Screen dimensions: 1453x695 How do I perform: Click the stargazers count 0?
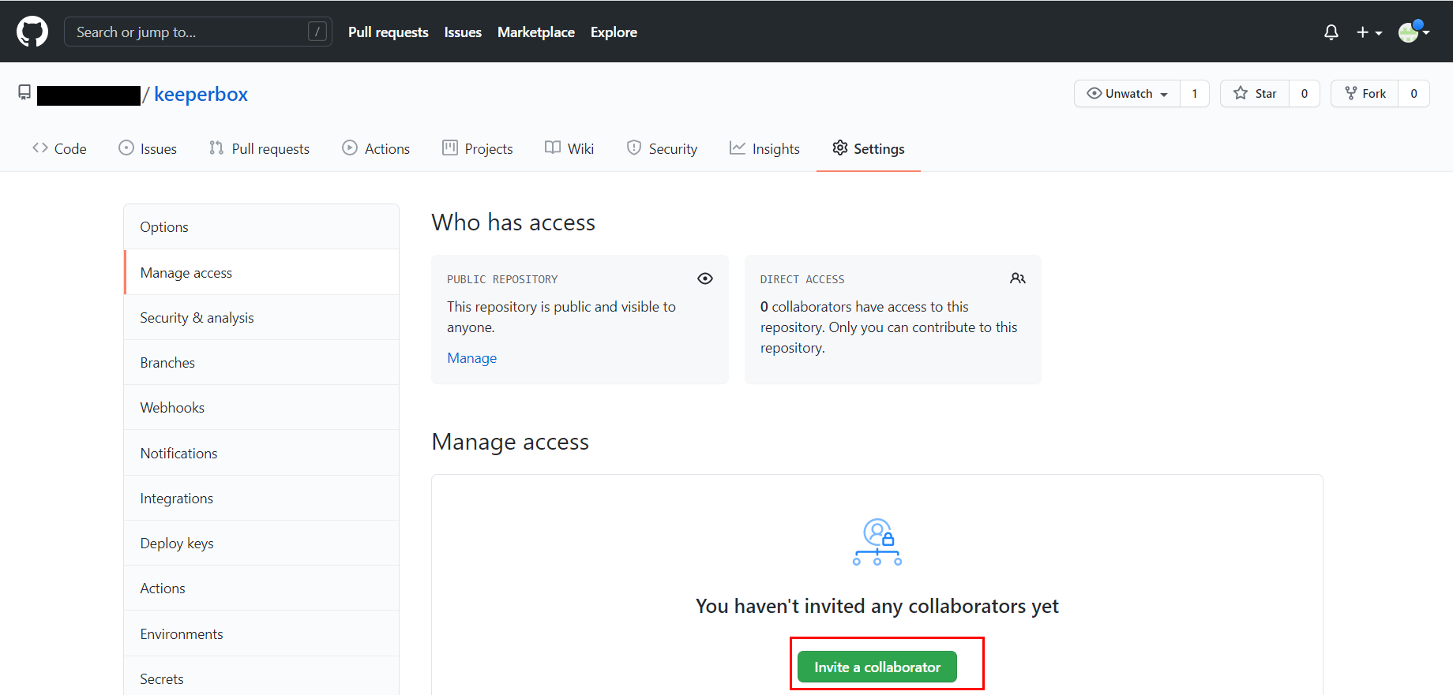tap(1305, 93)
